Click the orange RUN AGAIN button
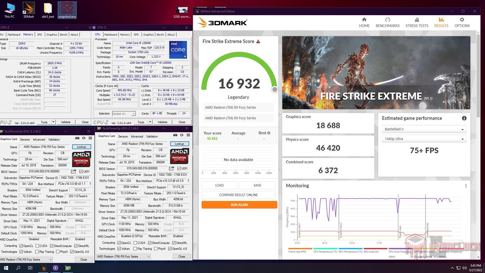Image resolution: width=485 pixels, height=273 pixels. click(x=239, y=205)
